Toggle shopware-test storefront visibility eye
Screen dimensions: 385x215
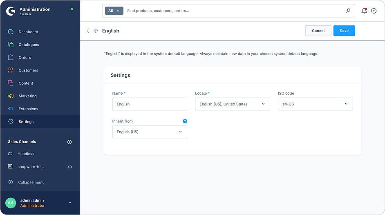70,167
